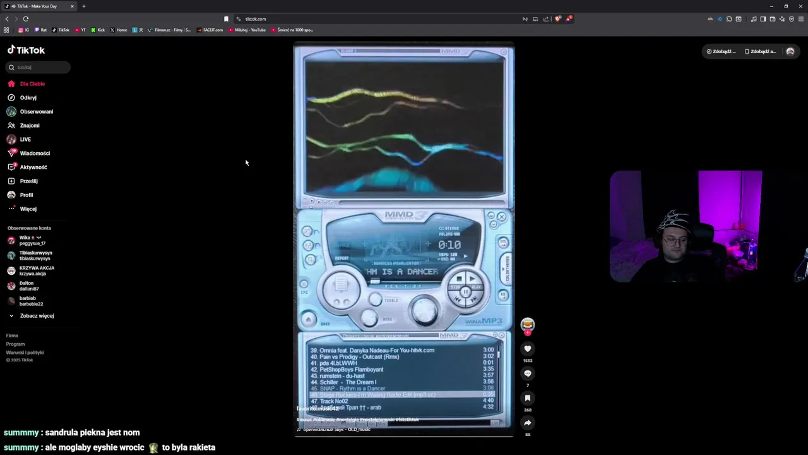808x455 pixels.
Task: Open the Rat bookmark
Action: click(x=40, y=30)
